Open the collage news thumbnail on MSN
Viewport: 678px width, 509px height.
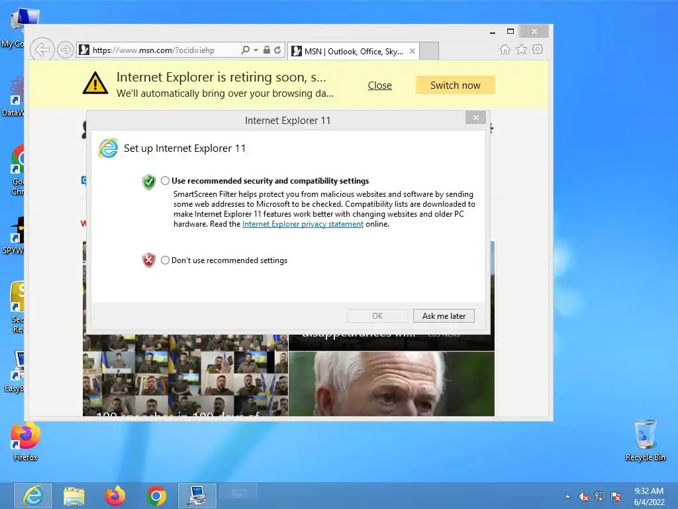(185, 375)
